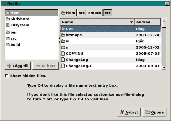
Task: Click the folder icon beside build
Action: pos(8,45)
